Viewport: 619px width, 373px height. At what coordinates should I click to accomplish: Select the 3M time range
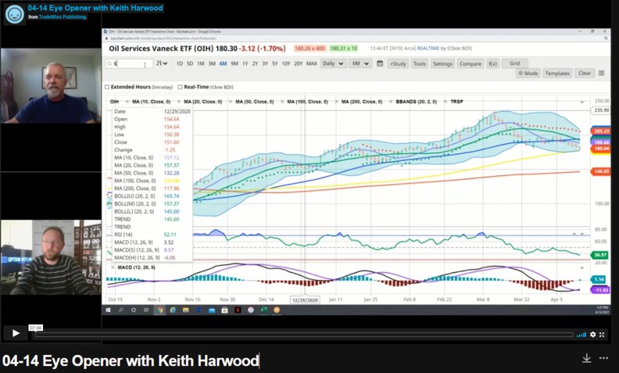[x=212, y=63]
